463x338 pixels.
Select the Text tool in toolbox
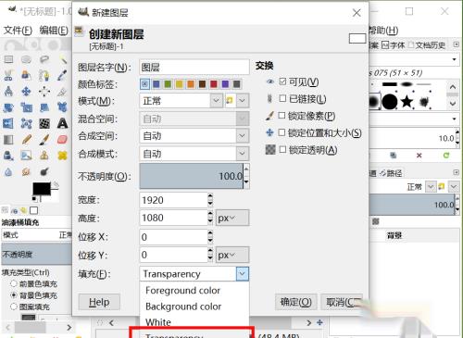[x=63, y=123]
